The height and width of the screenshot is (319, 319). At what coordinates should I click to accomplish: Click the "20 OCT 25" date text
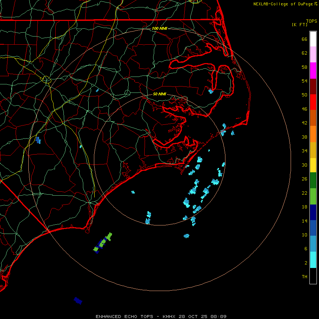[x=193, y=317]
